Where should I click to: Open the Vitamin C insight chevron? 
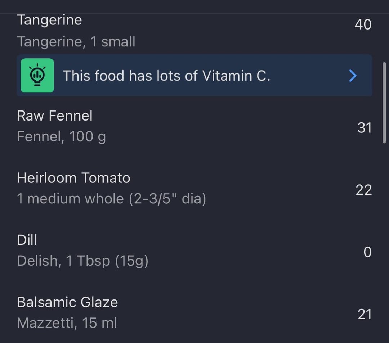click(x=353, y=76)
